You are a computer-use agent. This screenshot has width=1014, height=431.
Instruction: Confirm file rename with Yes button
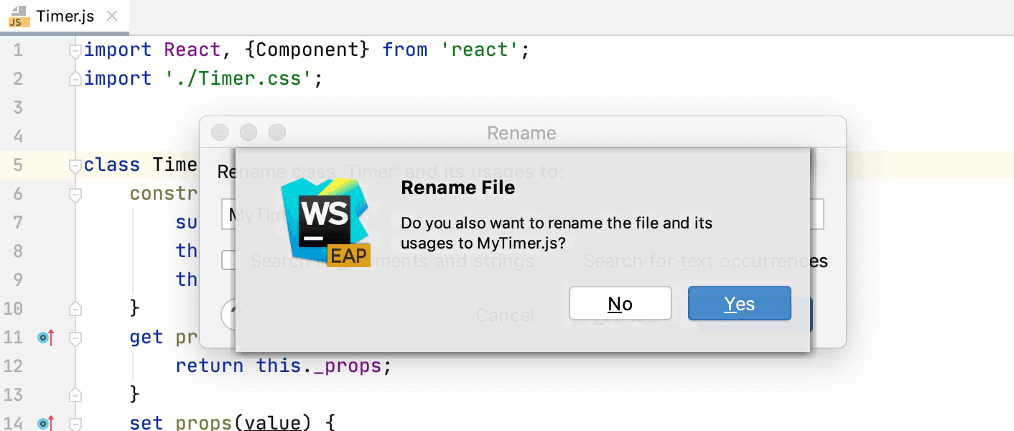[740, 304]
